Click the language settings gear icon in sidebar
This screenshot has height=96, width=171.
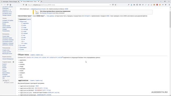(13, 62)
